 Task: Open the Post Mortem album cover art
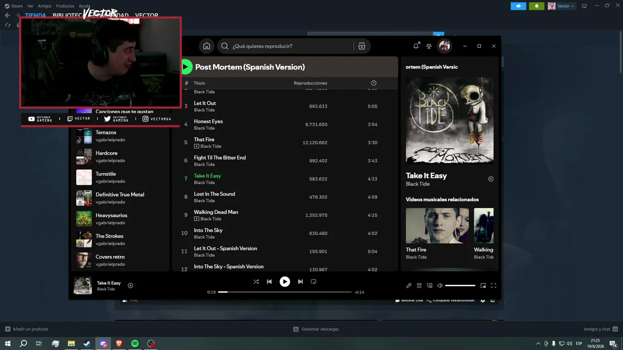pyautogui.click(x=450, y=120)
